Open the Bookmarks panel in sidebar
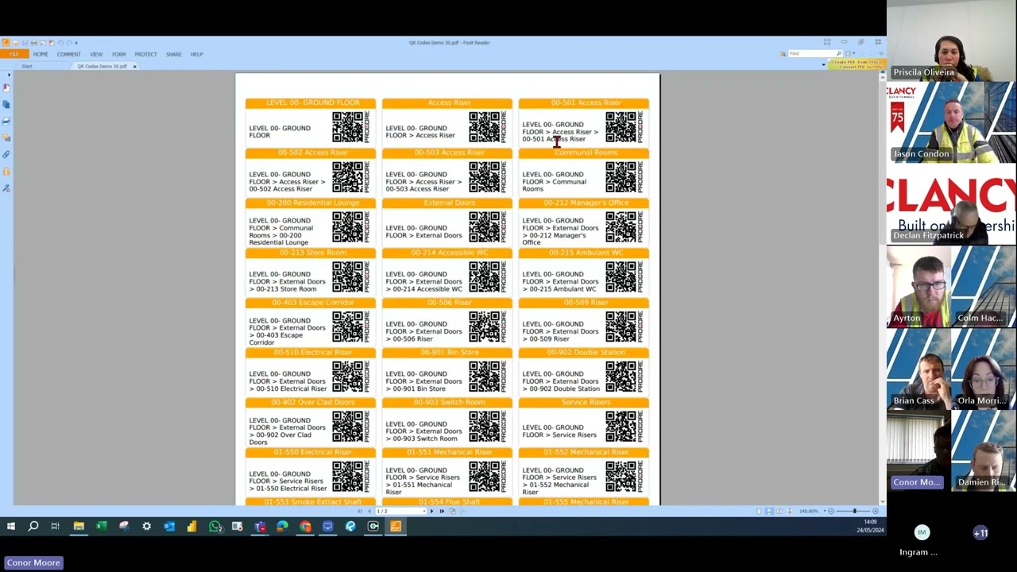The image size is (1017, 572). [6, 87]
